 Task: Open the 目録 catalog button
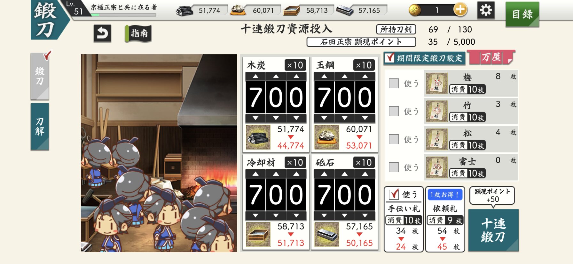(522, 14)
